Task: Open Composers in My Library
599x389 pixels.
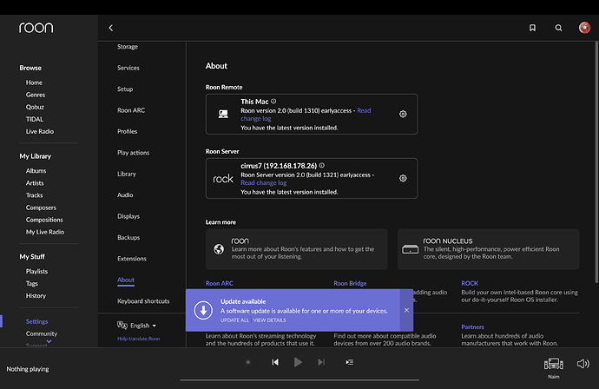Action: [x=41, y=208]
